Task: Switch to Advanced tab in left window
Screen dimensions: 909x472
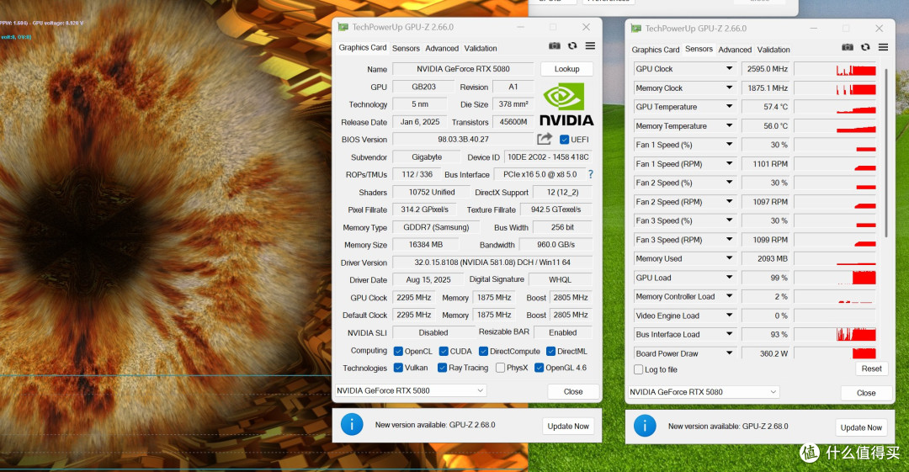Action: [x=442, y=48]
